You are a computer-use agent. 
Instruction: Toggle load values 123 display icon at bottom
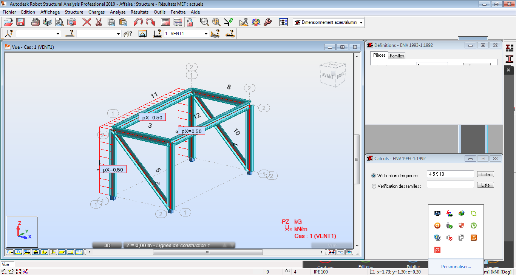pos(79,252)
